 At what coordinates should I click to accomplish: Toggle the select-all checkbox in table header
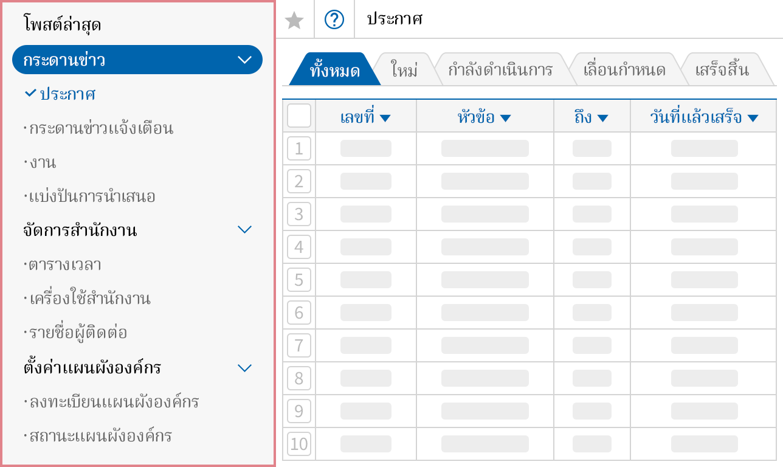pos(298,116)
